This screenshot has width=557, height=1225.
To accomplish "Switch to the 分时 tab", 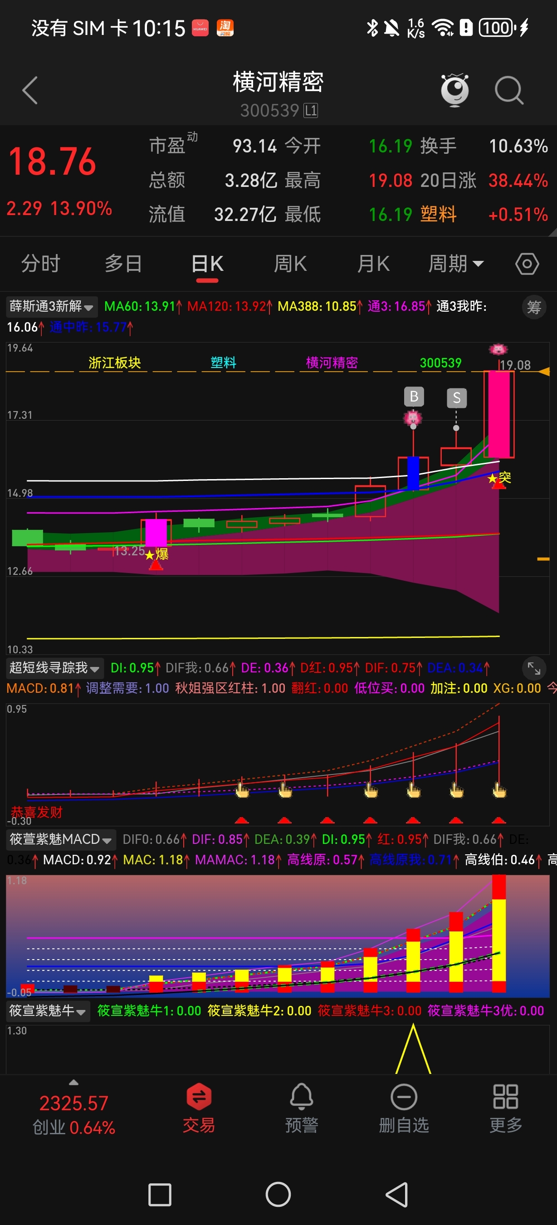I will (x=40, y=264).
